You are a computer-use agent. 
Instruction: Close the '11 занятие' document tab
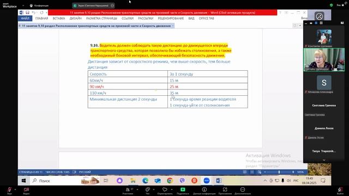click(x=173, y=26)
